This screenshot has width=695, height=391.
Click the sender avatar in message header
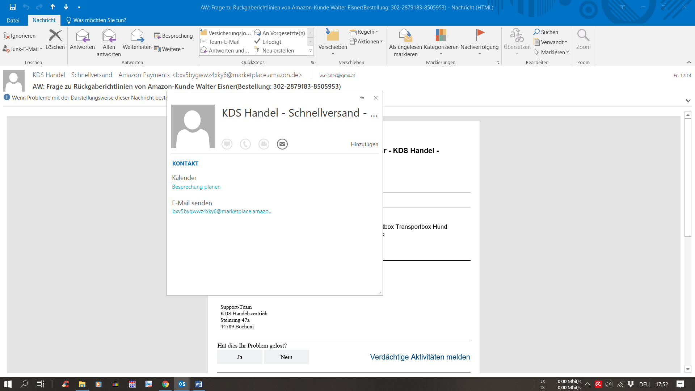click(14, 81)
